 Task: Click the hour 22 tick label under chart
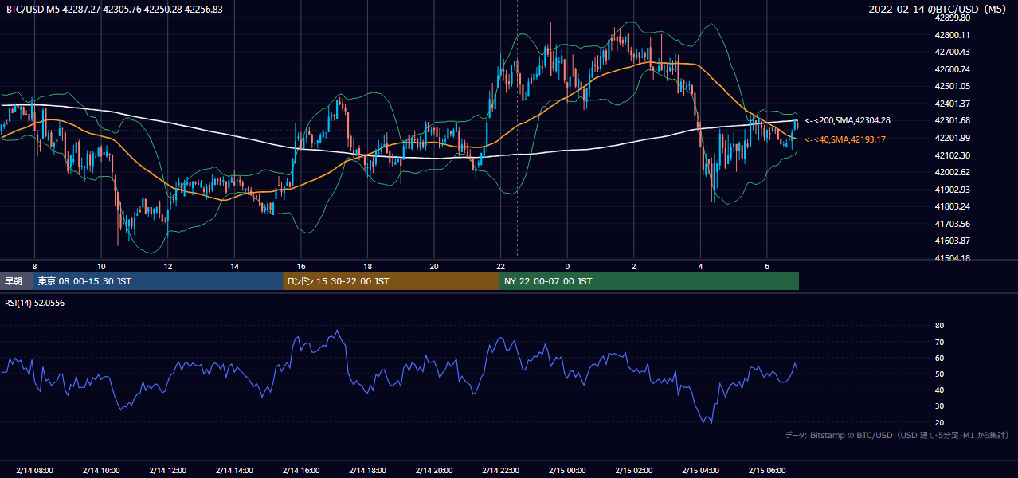tap(500, 266)
